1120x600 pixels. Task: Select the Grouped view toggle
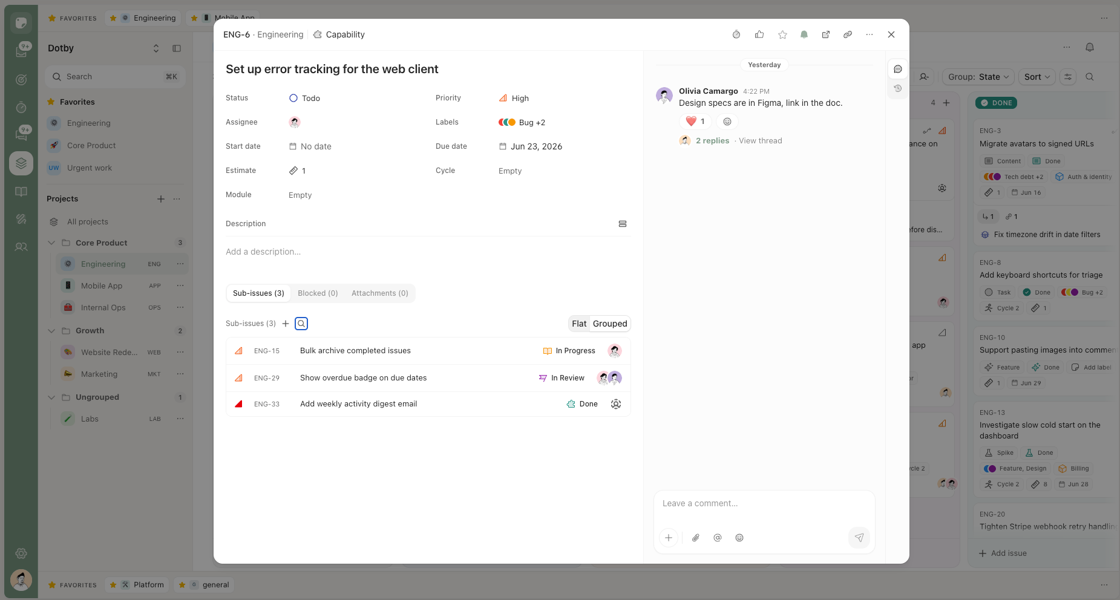[x=610, y=324]
